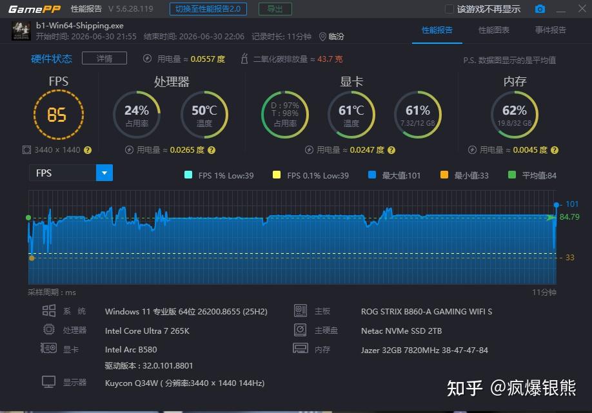Viewport: 592px width, 413px height.
Task: Click the 内存 RAM icon in specs
Action: pyautogui.click(x=301, y=348)
